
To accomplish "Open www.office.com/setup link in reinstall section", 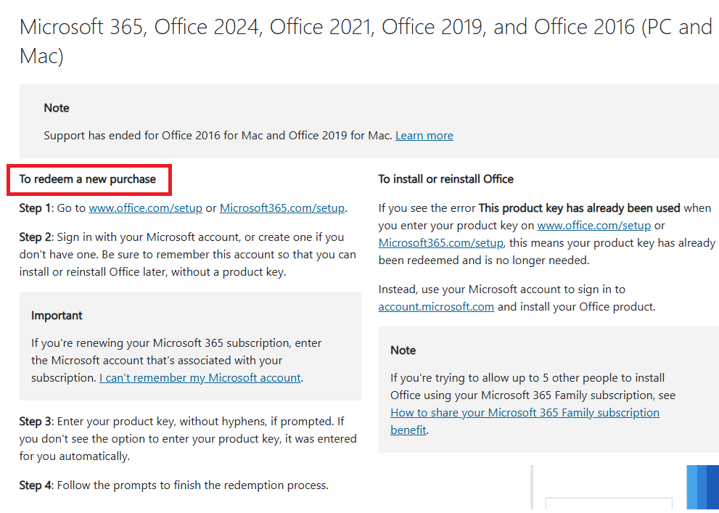I will (593, 225).
